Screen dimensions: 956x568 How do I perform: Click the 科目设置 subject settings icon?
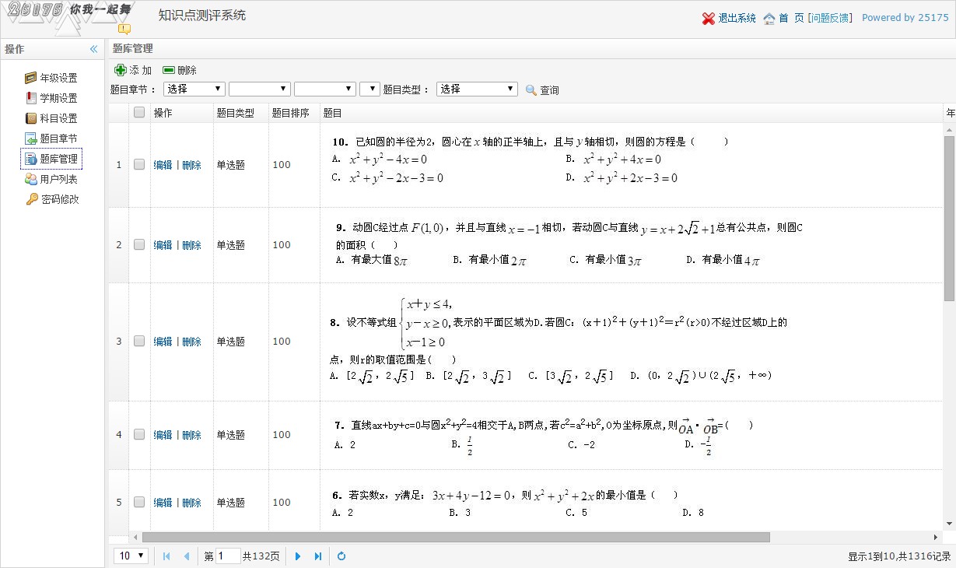click(x=30, y=117)
